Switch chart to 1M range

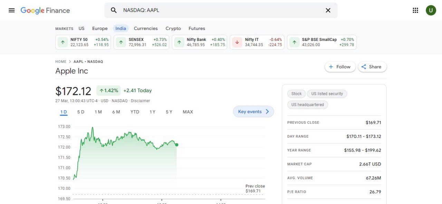98,112
